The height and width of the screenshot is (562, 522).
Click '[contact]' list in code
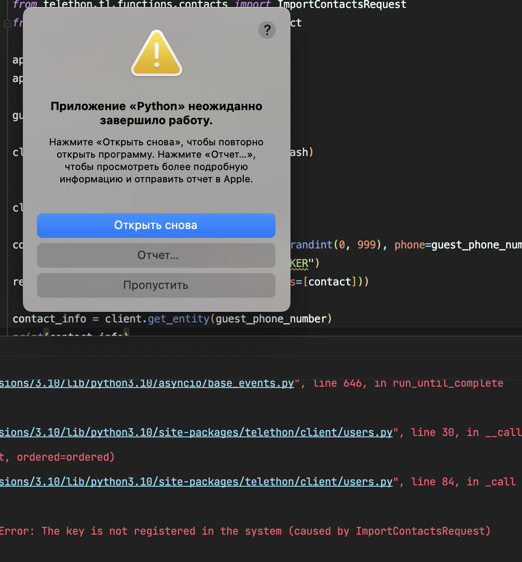coord(330,282)
